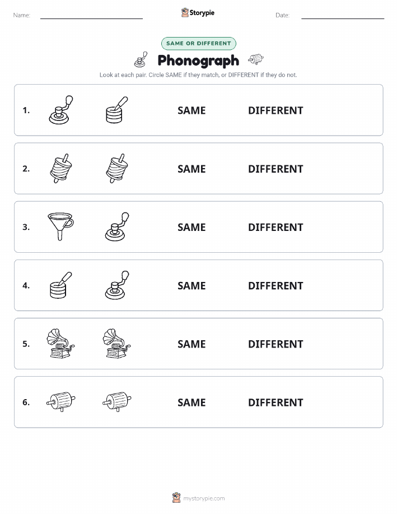Image resolution: width=397 pixels, height=514 pixels.
Task: Click the Phonograph title heading
Action: click(198, 61)
